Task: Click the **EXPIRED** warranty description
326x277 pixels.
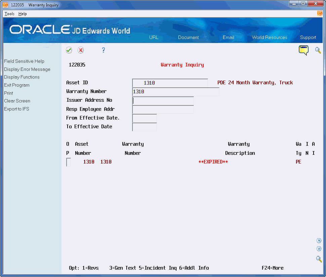Action: pos(213,162)
